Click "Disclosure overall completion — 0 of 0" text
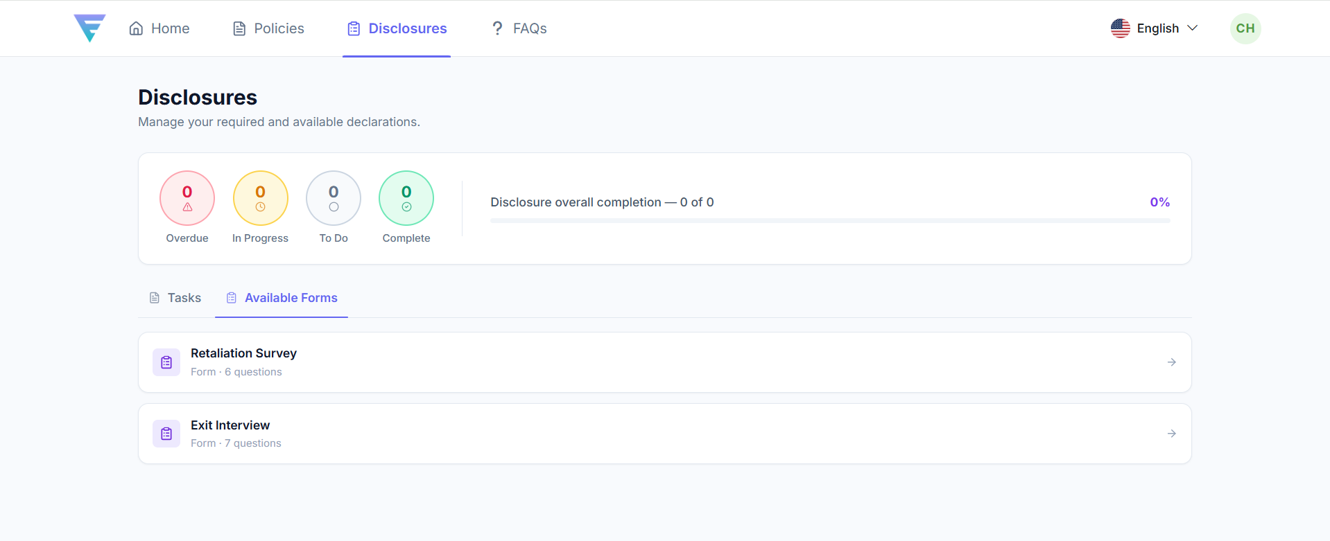The width and height of the screenshot is (1330, 541). point(602,202)
